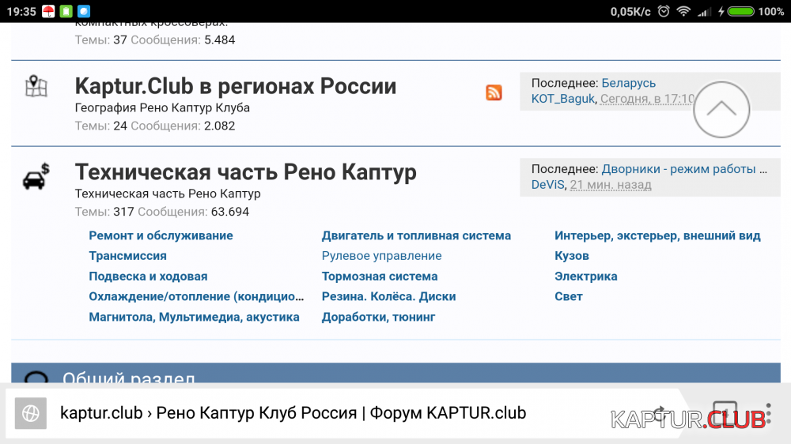The height and width of the screenshot is (444, 791).
Task: Open 'Рулевое управление' subforum
Action: tap(381, 256)
